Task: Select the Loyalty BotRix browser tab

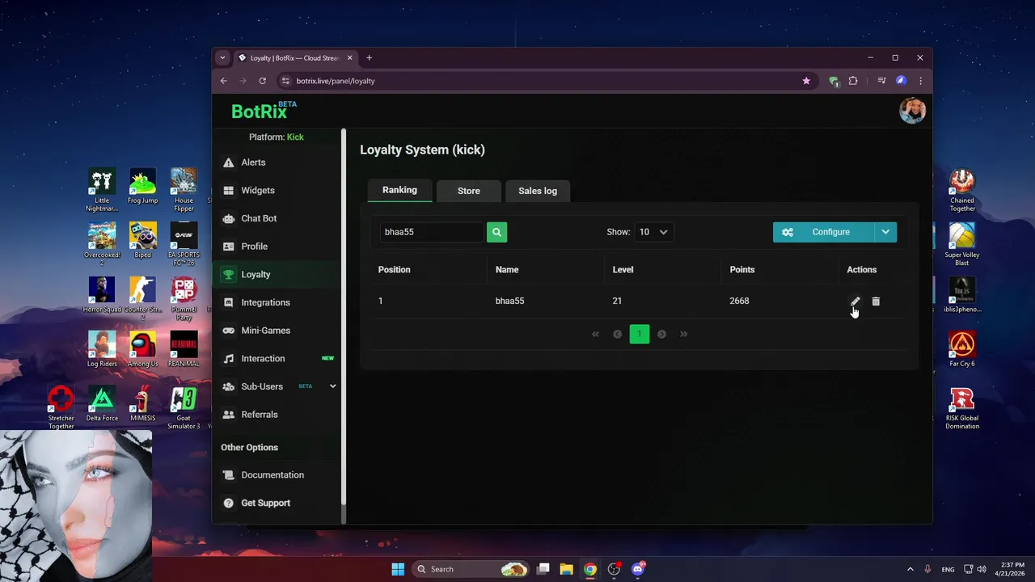Action: coord(295,58)
